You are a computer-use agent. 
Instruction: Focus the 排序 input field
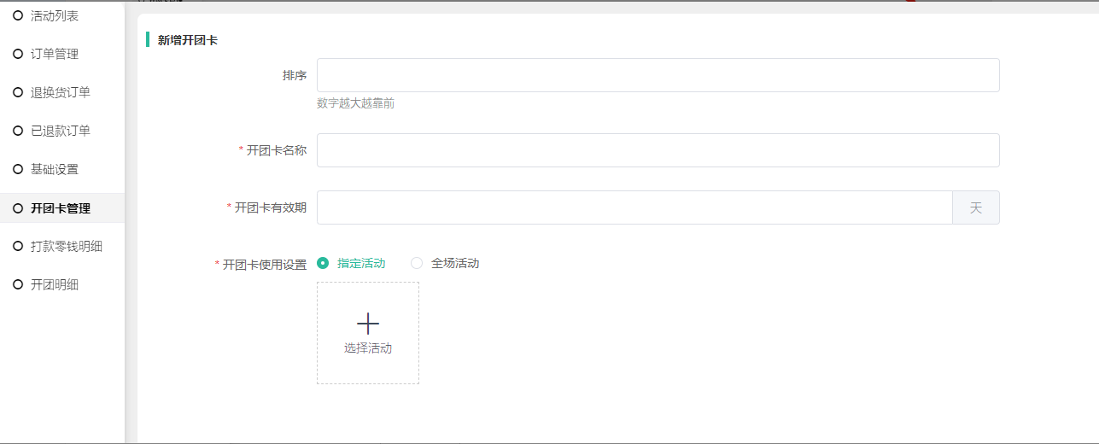(x=658, y=75)
